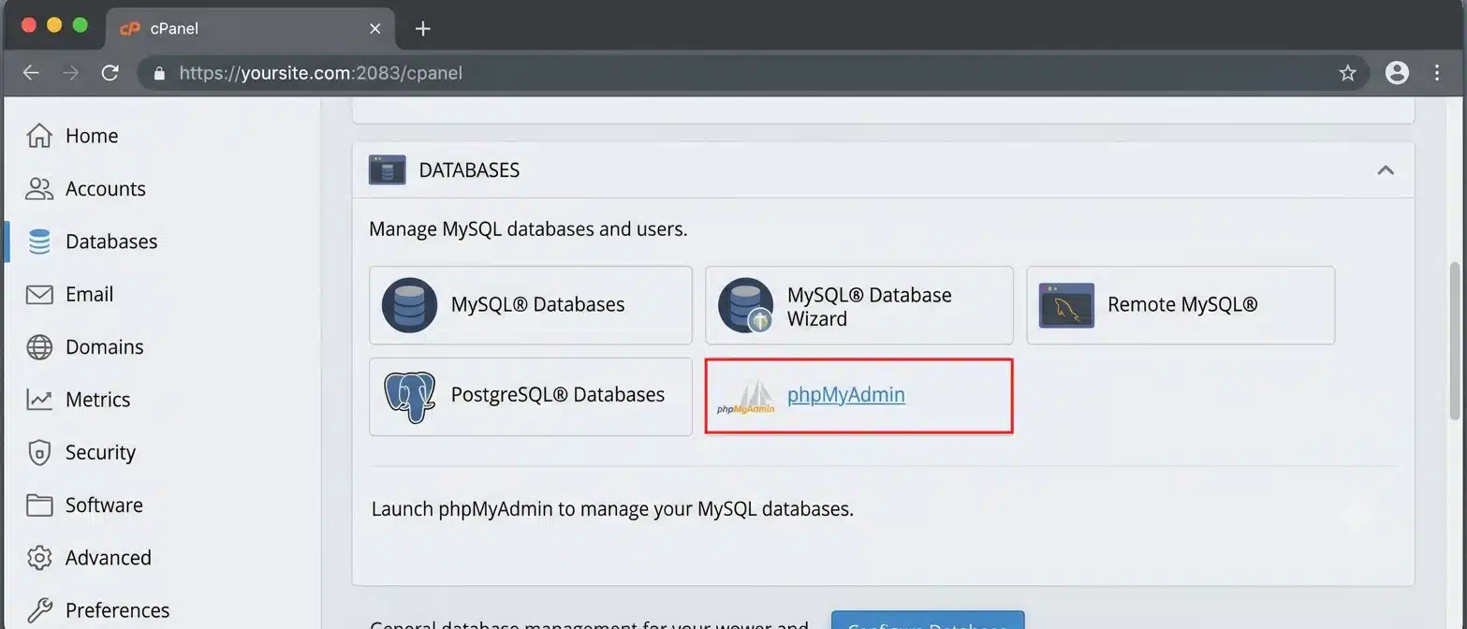Go to Security in the sidebar

point(100,452)
